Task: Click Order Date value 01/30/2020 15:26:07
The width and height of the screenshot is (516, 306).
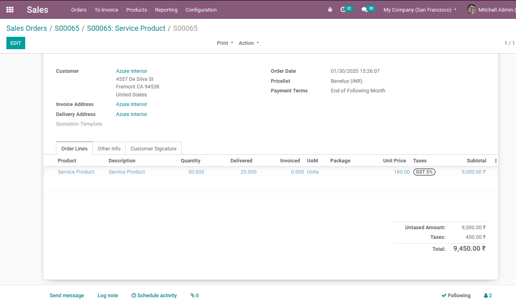Action: tap(355, 71)
